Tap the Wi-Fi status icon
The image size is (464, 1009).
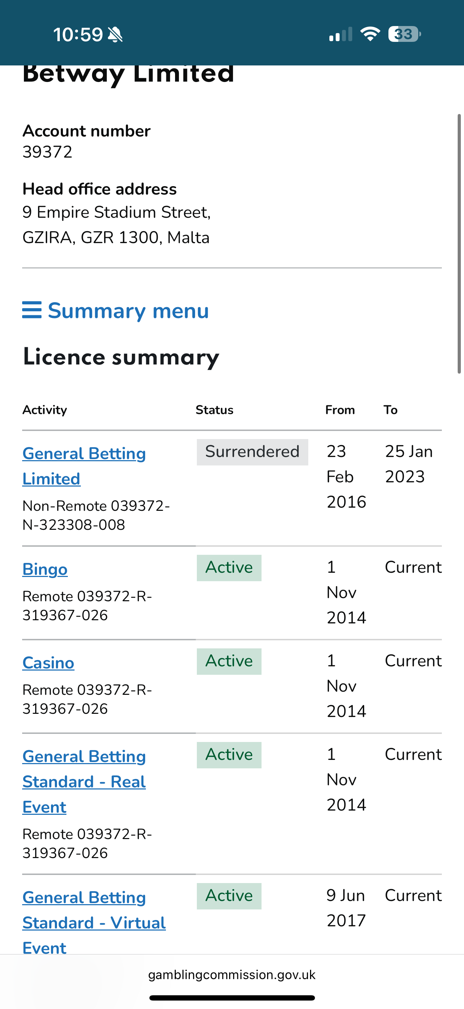point(370,34)
